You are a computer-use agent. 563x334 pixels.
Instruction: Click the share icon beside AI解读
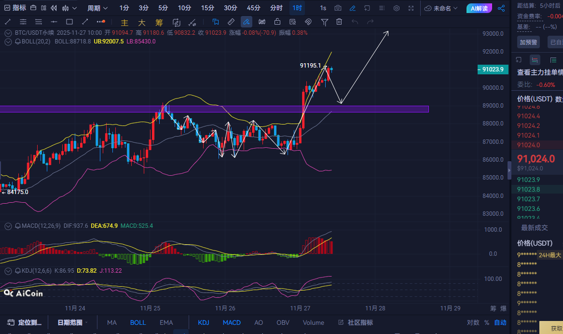click(x=501, y=8)
